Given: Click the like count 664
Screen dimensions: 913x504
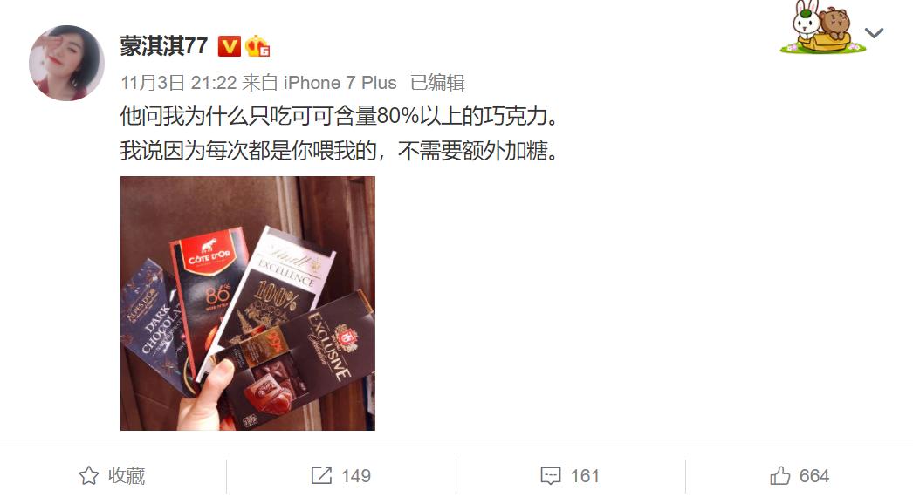Looking at the screenshot, I should coord(814,475).
